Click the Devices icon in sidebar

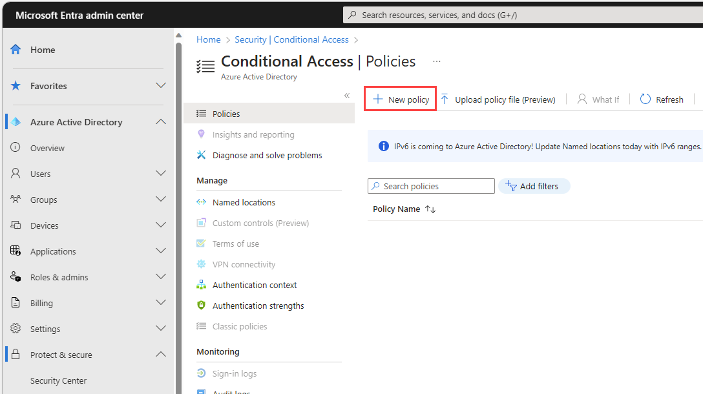point(16,225)
